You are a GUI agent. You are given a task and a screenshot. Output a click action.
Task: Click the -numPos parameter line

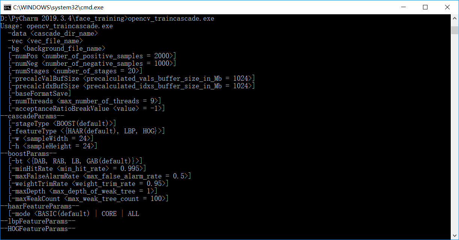92,56
